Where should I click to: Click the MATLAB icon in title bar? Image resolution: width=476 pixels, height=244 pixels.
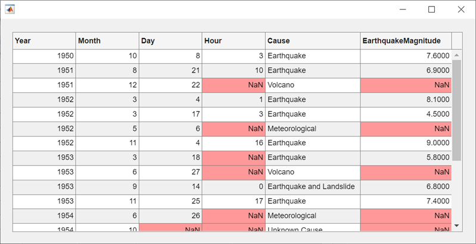coord(10,10)
